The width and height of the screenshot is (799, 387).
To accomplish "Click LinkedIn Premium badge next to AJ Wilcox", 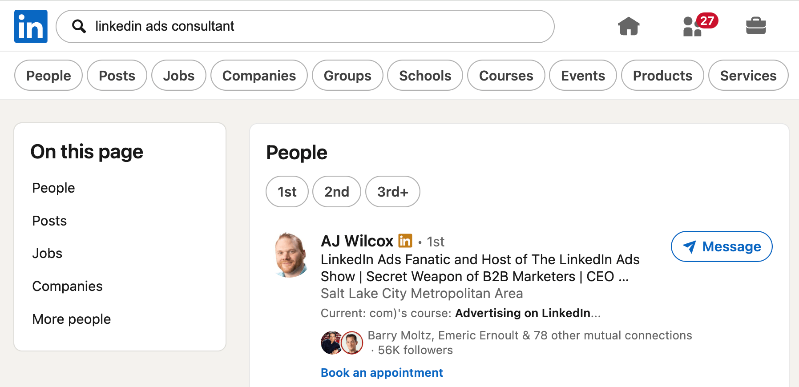I will pyautogui.click(x=405, y=241).
